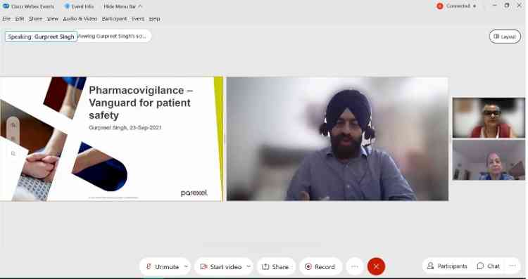Open the Layout options

pos(505,37)
